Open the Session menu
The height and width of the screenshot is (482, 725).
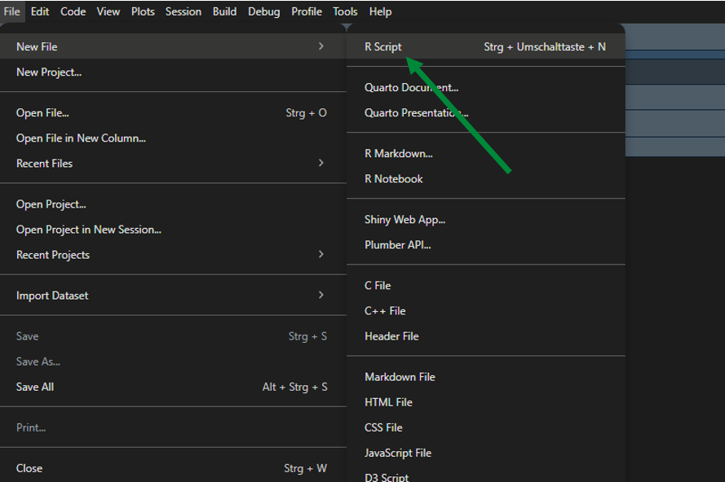183,11
